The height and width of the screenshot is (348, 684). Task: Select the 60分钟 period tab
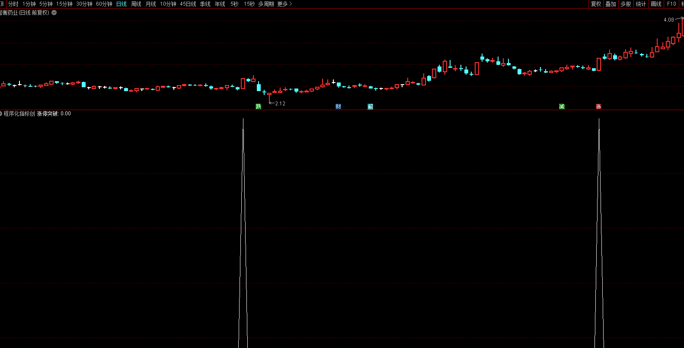coord(104,4)
